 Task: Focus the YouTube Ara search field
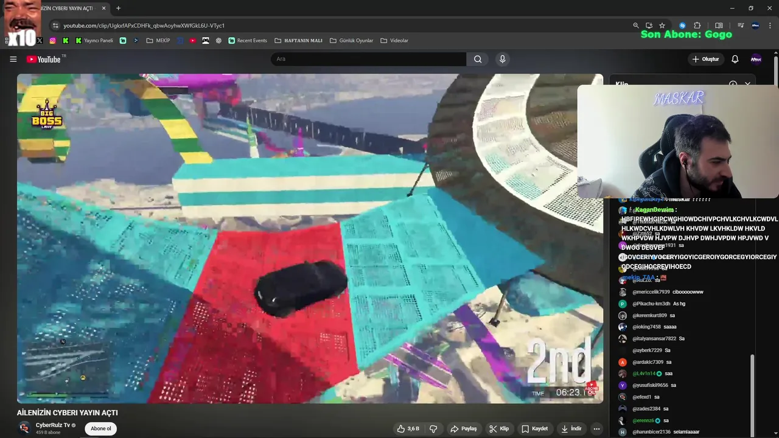click(368, 59)
